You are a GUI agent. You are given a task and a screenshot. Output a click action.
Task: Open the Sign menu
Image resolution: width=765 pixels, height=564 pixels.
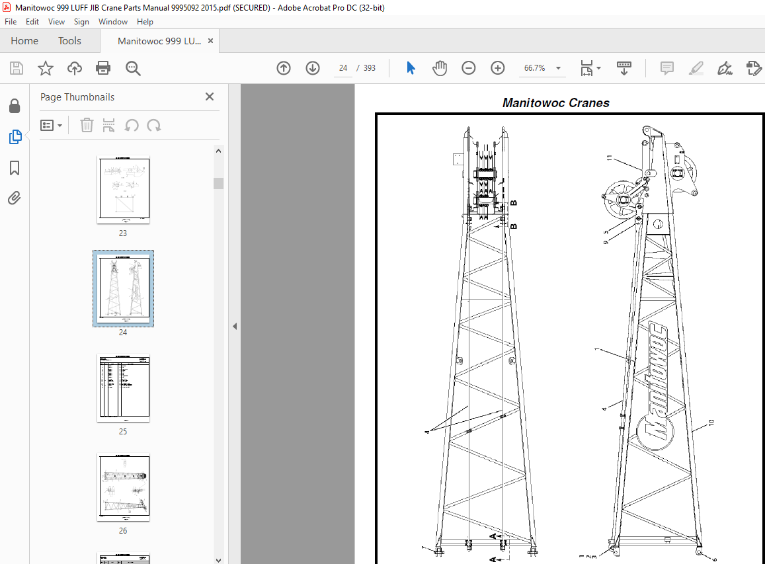point(81,21)
